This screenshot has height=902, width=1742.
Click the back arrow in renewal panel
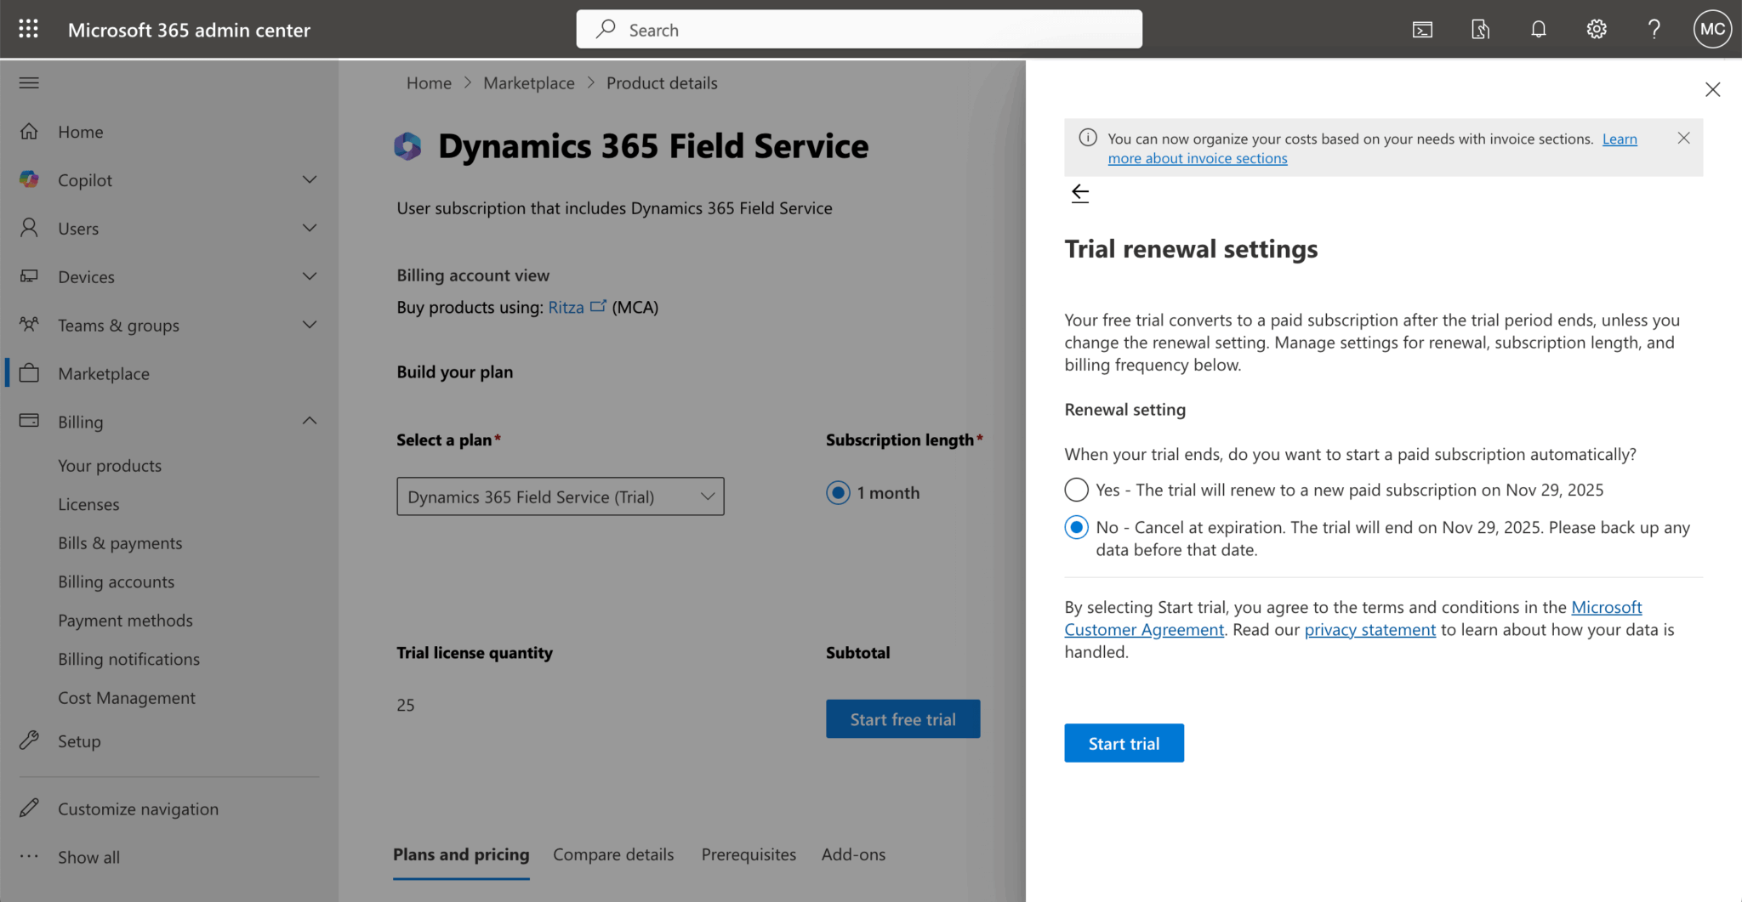pos(1079,194)
